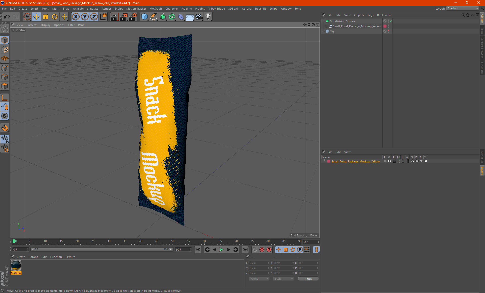Select the Material thumbnail
This screenshot has height=293, width=485.
[x=16, y=266]
